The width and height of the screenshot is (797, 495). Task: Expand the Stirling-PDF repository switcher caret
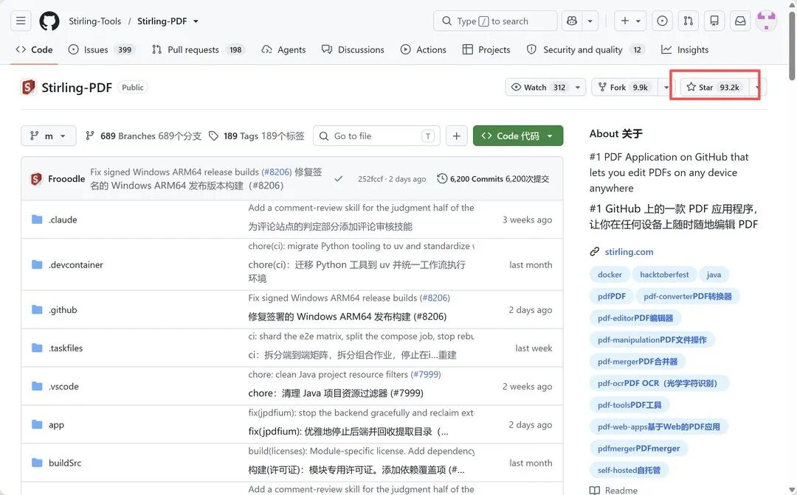196,21
